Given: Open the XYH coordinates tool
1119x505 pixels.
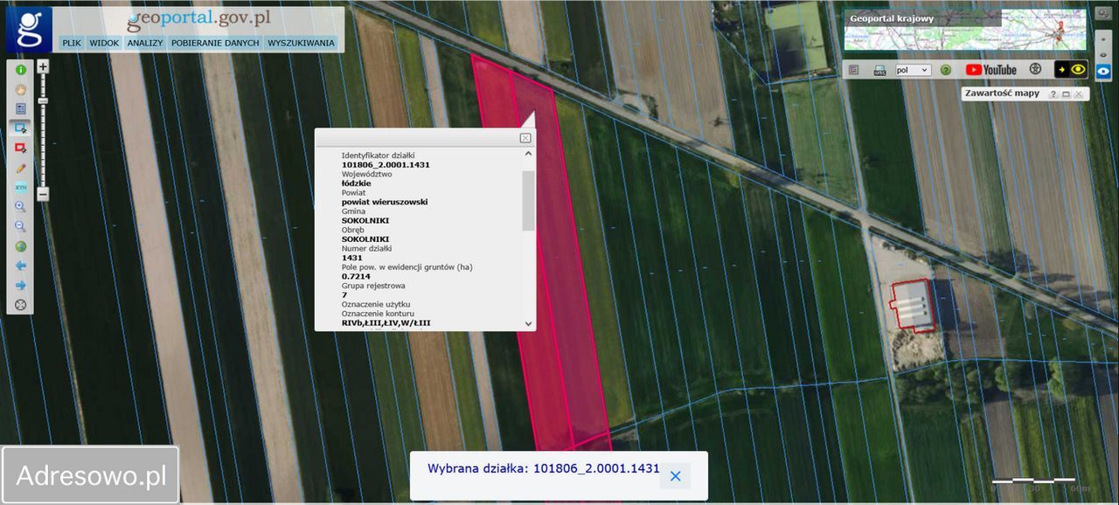Looking at the screenshot, I should 20,187.
